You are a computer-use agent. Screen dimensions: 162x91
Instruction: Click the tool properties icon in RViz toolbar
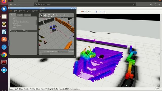click(104, 12)
